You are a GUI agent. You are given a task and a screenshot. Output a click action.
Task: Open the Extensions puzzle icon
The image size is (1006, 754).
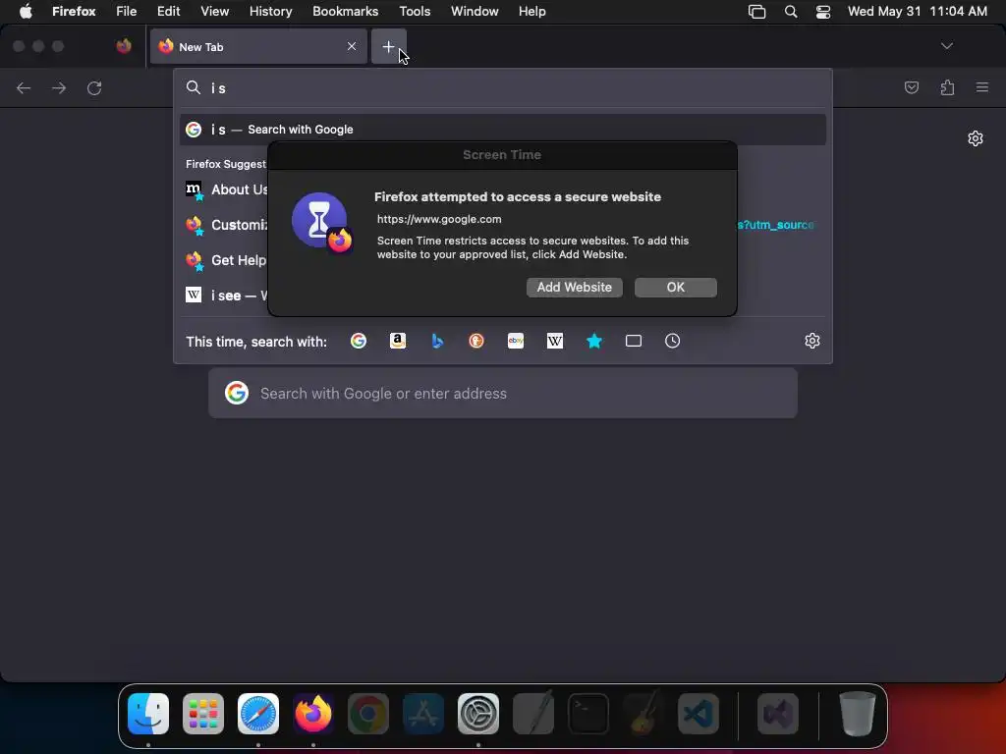tap(947, 87)
